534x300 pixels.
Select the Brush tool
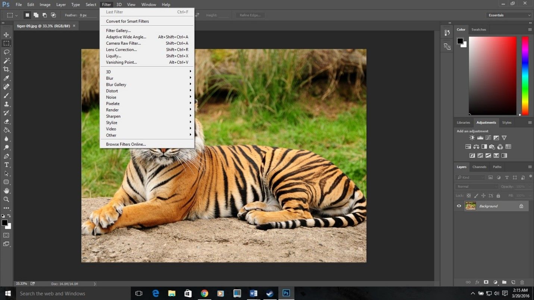[6, 95]
